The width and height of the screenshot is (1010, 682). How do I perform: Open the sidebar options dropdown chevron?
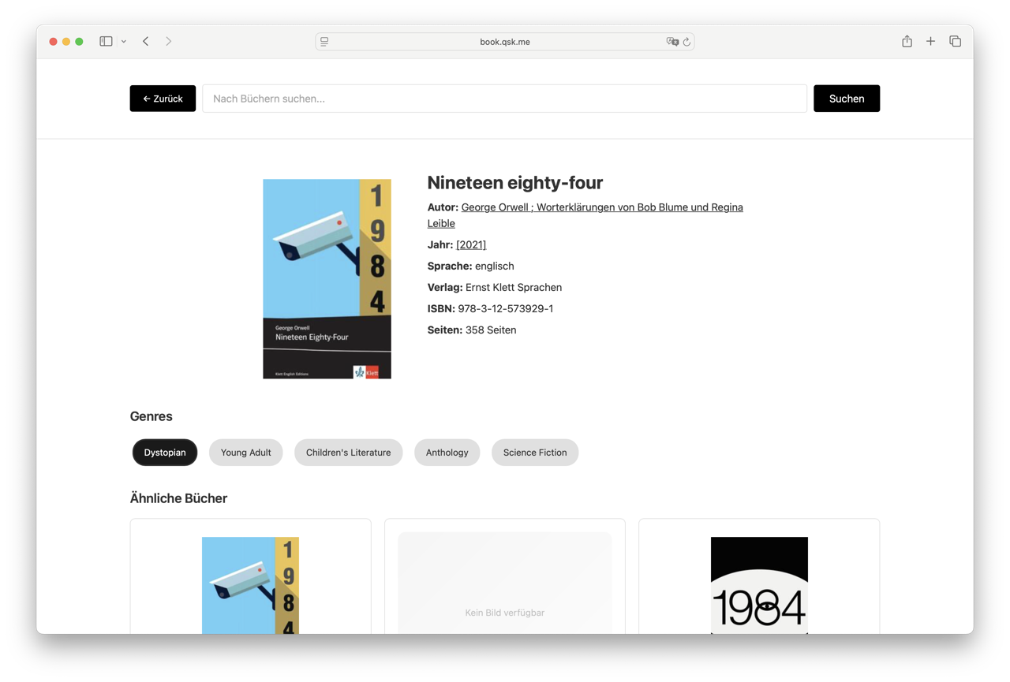point(124,42)
